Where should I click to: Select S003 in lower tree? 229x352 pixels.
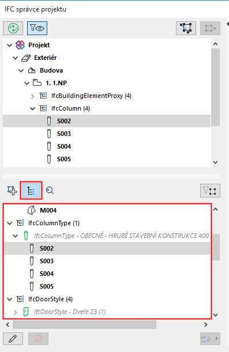pyautogui.click(x=107, y=261)
